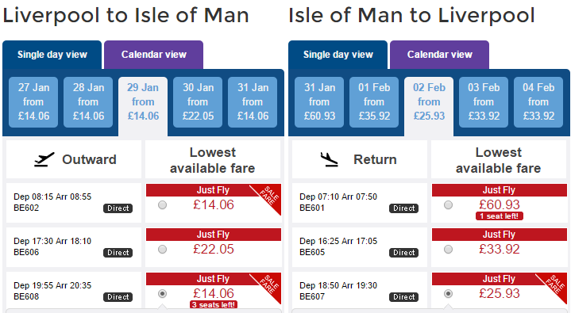This screenshot has width=571, height=313.
Task: Open the return Calendar view tab
Action: tap(439, 55)
